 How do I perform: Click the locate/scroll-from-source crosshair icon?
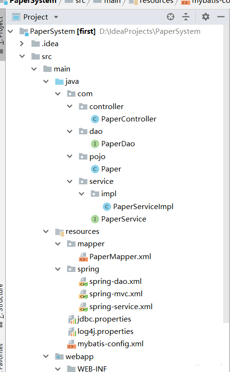pos(171,17)
